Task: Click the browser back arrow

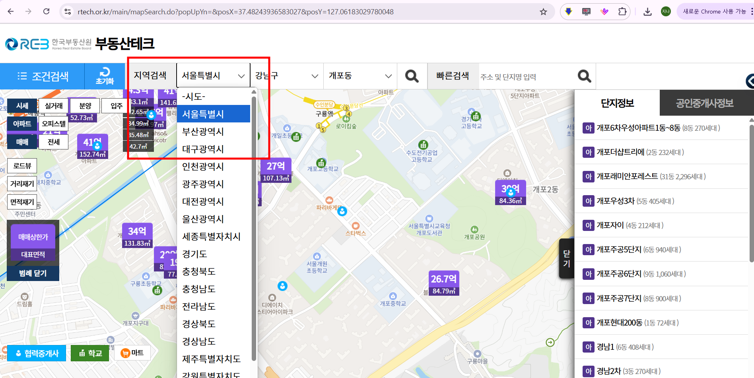Action: click(11, 12)
